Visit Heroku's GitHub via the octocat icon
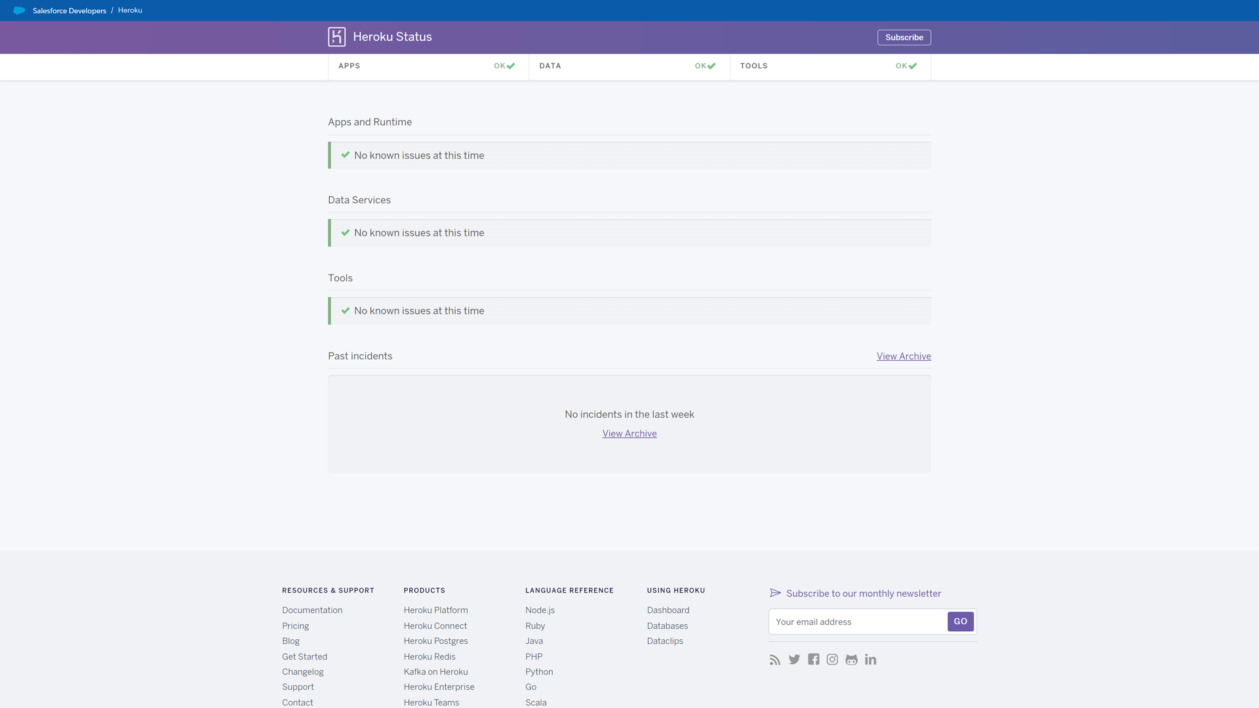This screenshot has width=1259, height=708. (x=851, y=659)
